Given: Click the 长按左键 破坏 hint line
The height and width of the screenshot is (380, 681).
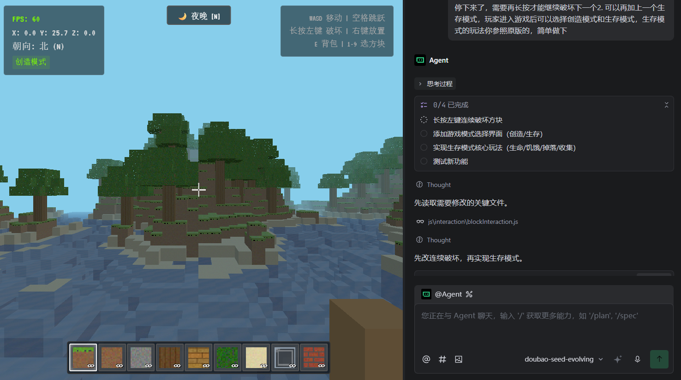Looking at the screenshot, I should pyautogui.click(x=337, y=31).
